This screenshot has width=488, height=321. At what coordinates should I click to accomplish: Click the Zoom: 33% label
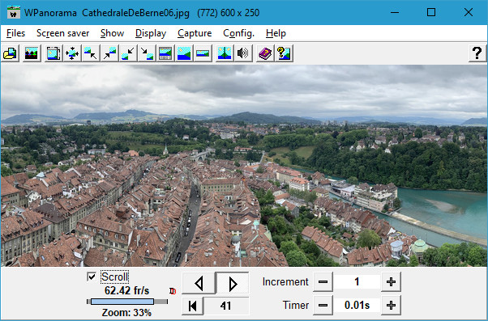pos(126,313)
